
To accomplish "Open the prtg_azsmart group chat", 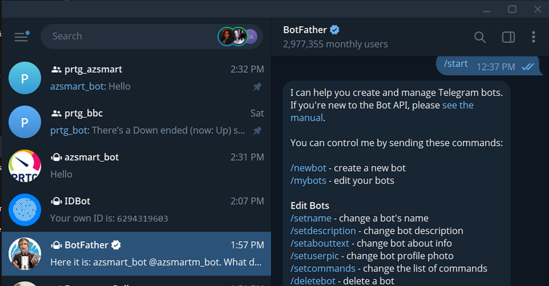I will (x=137, y=78).
